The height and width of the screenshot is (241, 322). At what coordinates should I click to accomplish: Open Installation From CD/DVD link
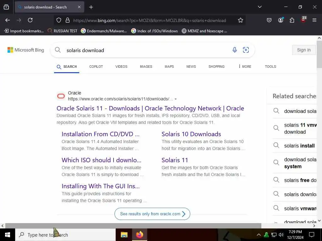(x=101, y=134)
